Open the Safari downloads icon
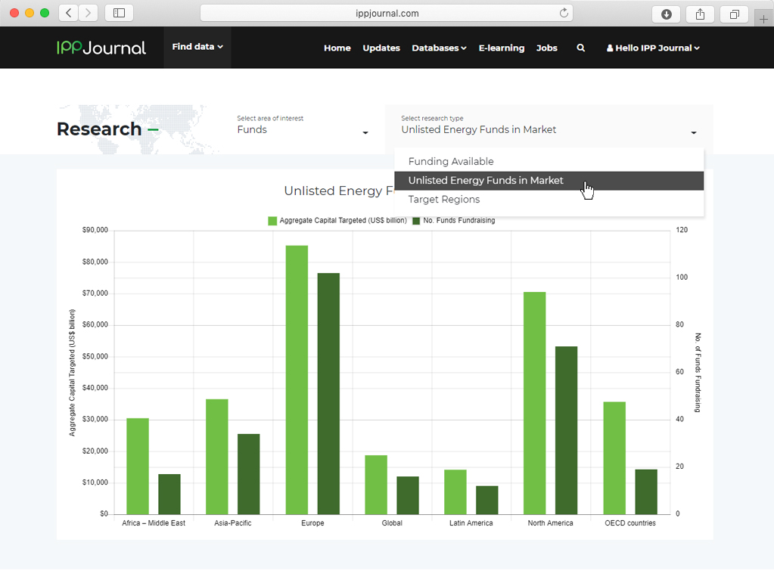 666,14
